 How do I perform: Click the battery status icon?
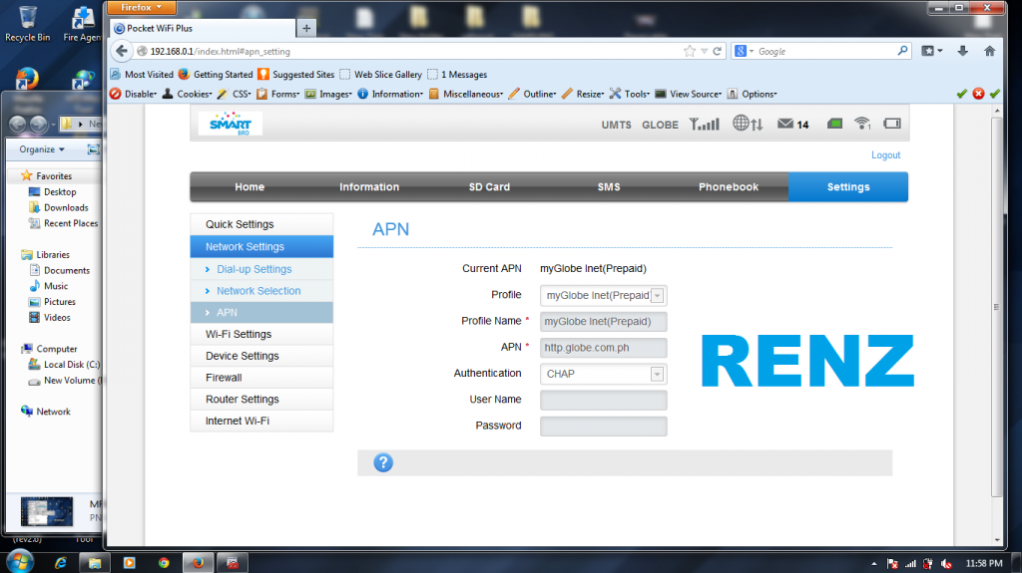pos(892,123)
